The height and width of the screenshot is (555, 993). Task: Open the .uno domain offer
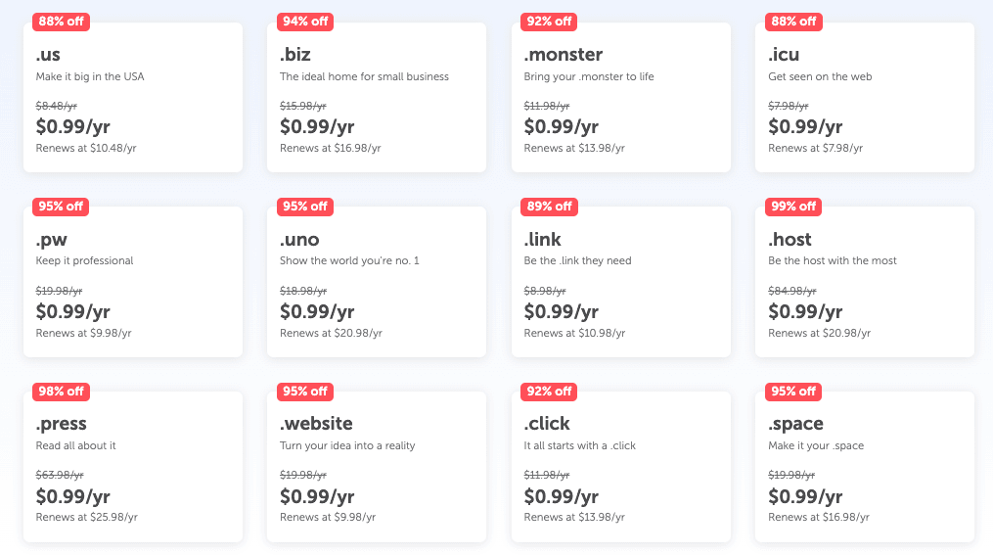(377, 282)
